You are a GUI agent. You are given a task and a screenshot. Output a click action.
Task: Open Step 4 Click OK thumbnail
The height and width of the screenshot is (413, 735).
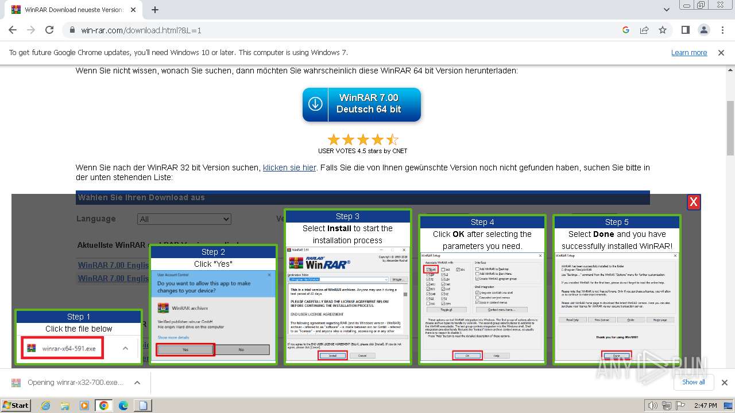482,289
